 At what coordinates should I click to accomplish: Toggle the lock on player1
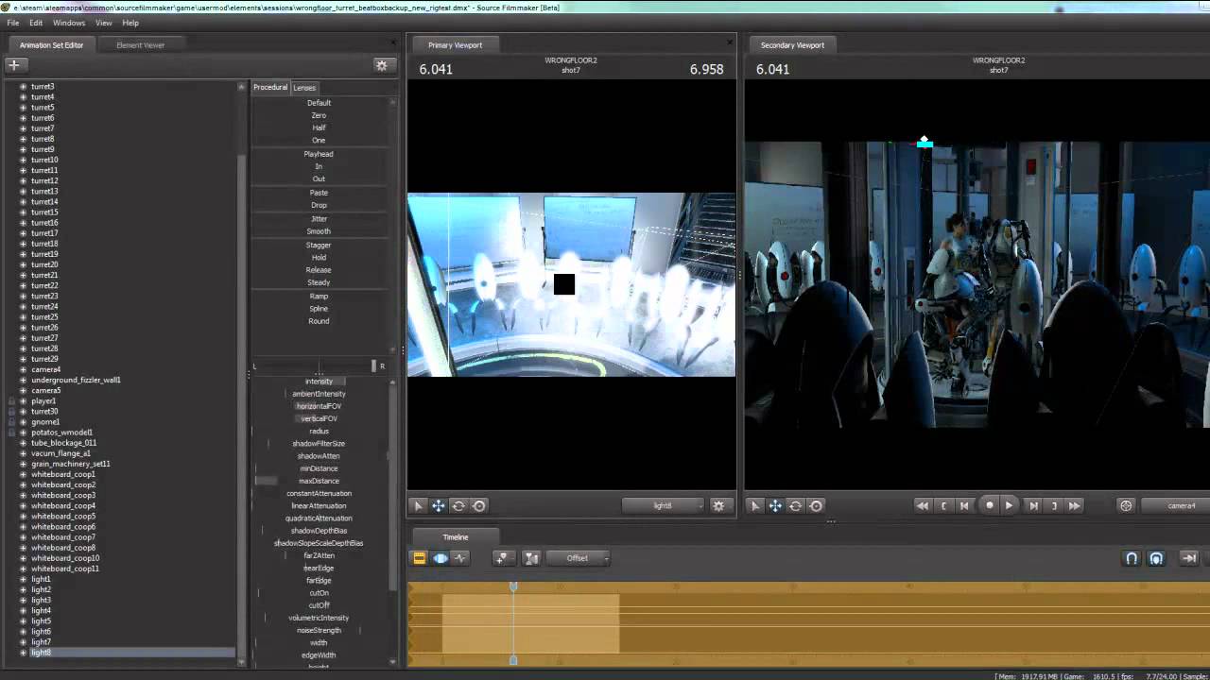(x=11, y=401)
